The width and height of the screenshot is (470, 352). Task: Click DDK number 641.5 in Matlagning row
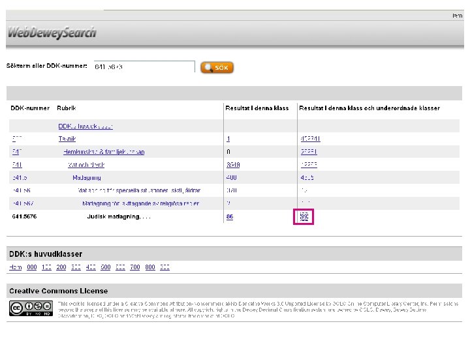click(20, 178)
